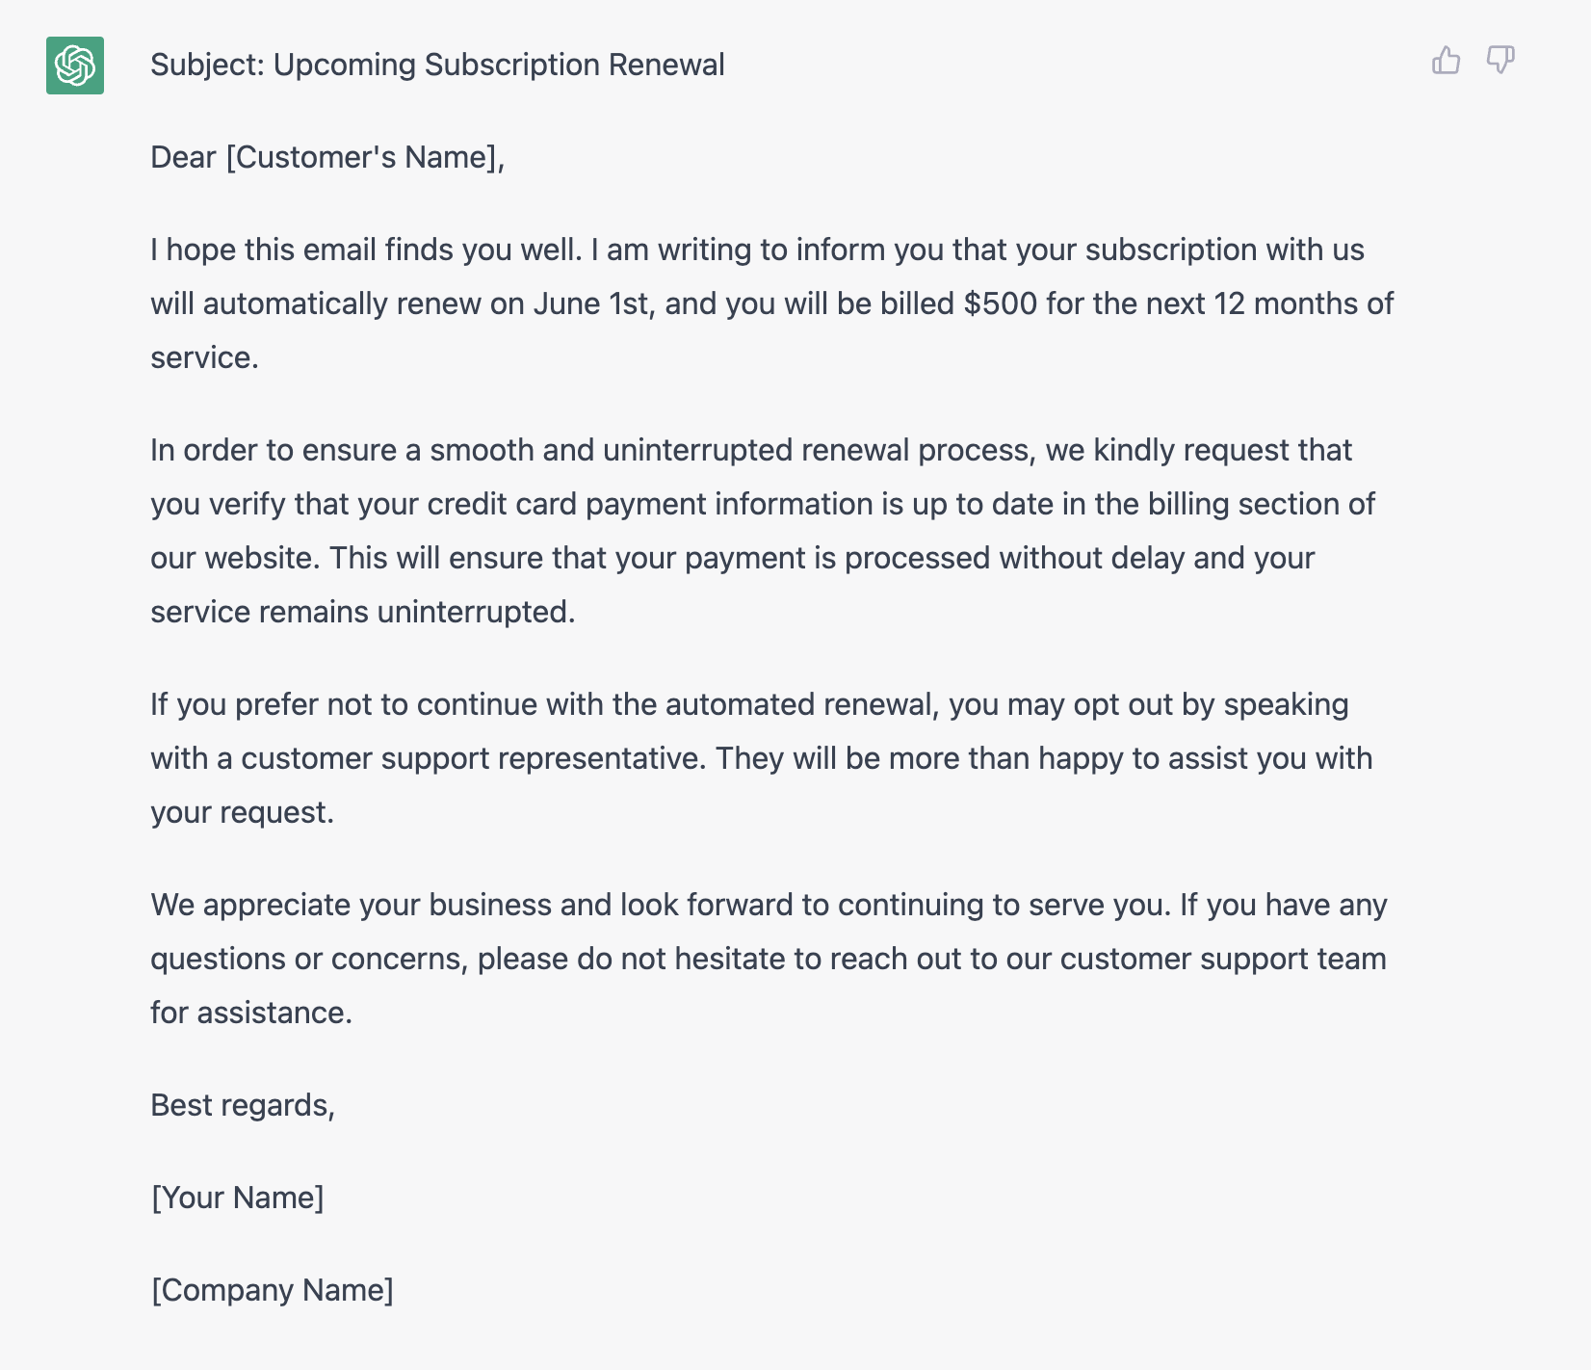Click the thumbs down feedback icon
The image size is (1591, 1370).
pyautogui.click(x=1500, y=61)
